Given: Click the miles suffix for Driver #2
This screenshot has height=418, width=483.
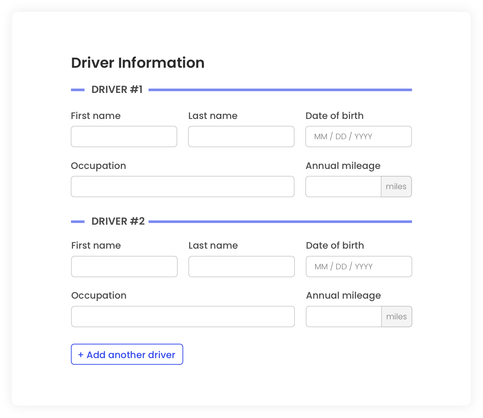Looking at the screenshot, I should 396,317.
